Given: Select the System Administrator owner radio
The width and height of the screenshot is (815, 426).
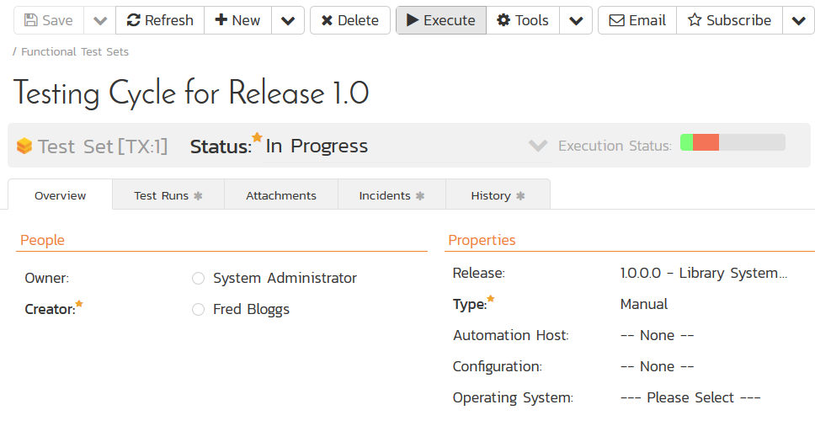Looking at the screenshot, I should click(199, 279).
